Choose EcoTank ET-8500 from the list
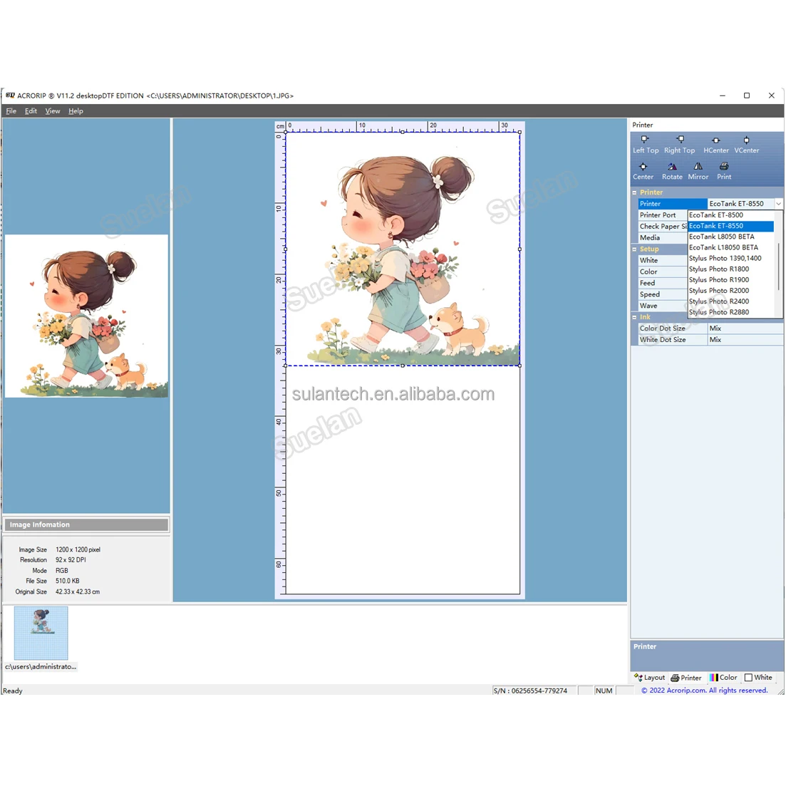This screenshot has height=786, width=786. click(x=730, y=215)
